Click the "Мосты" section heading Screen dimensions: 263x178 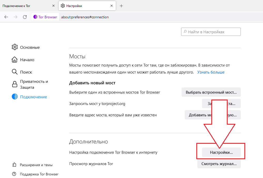coord(77,56)
